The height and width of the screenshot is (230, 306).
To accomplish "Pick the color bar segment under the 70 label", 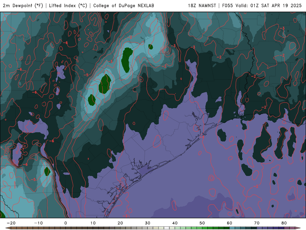I will click(x=260, y=228).
